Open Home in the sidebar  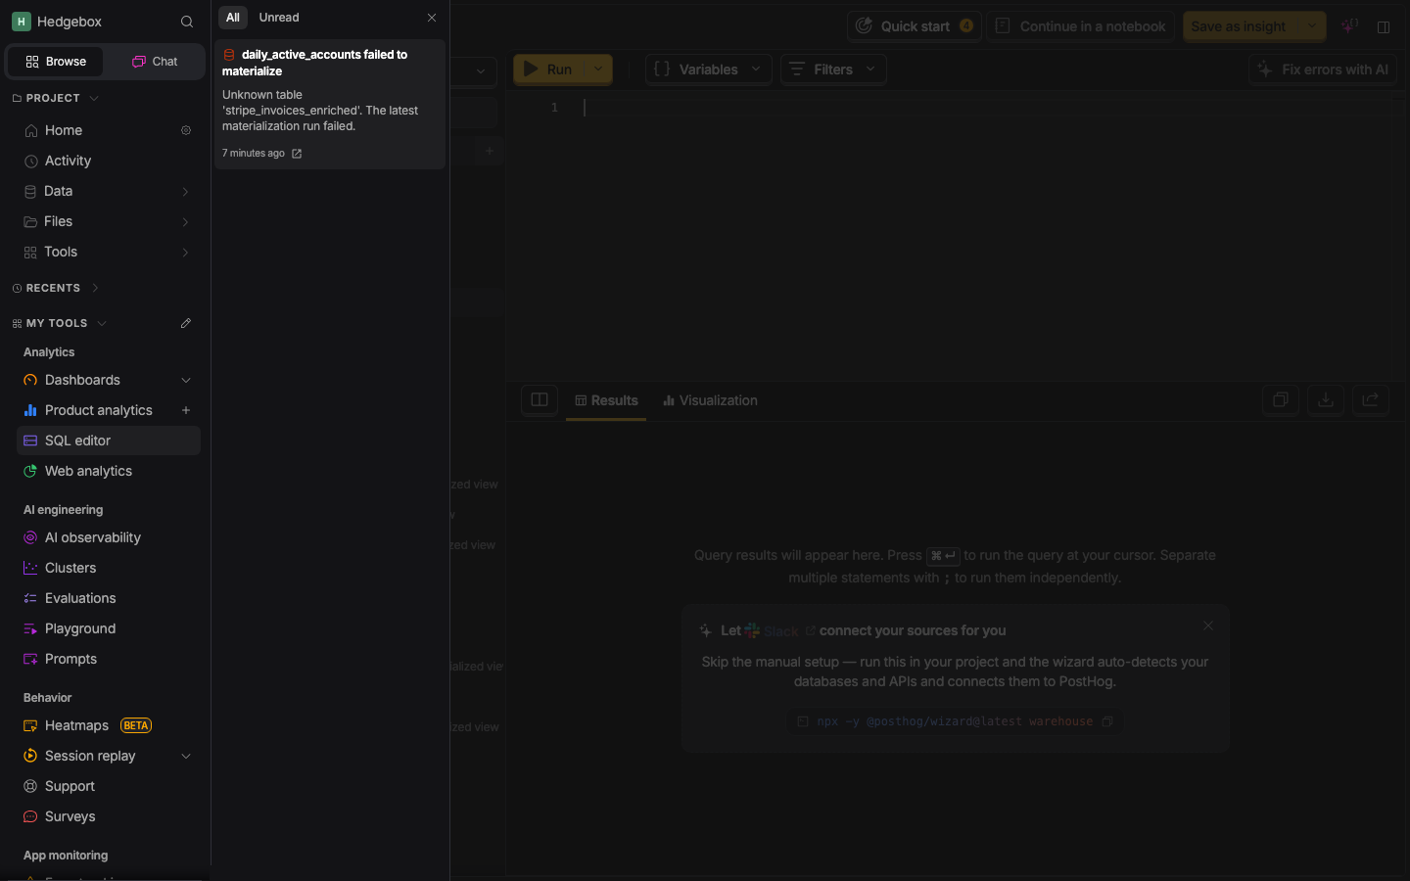point(64,130)
